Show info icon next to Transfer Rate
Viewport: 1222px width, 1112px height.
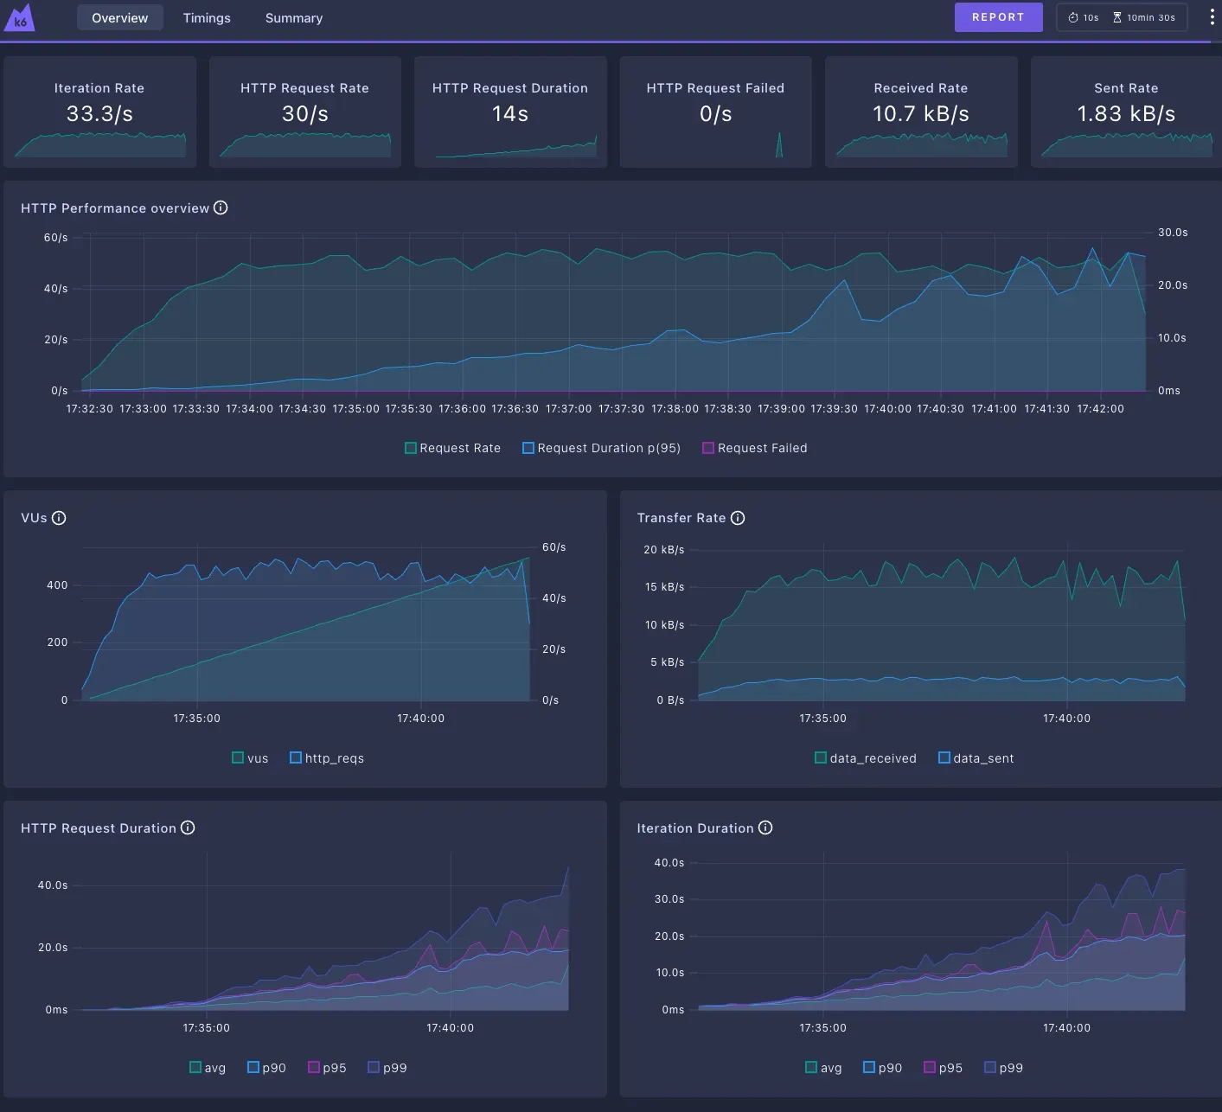tap(738, 518)
